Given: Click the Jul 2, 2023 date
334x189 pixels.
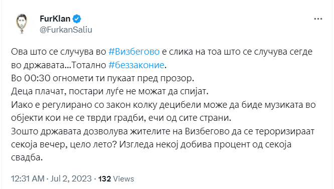Looking at the screenshot, I should click(71, 178).
